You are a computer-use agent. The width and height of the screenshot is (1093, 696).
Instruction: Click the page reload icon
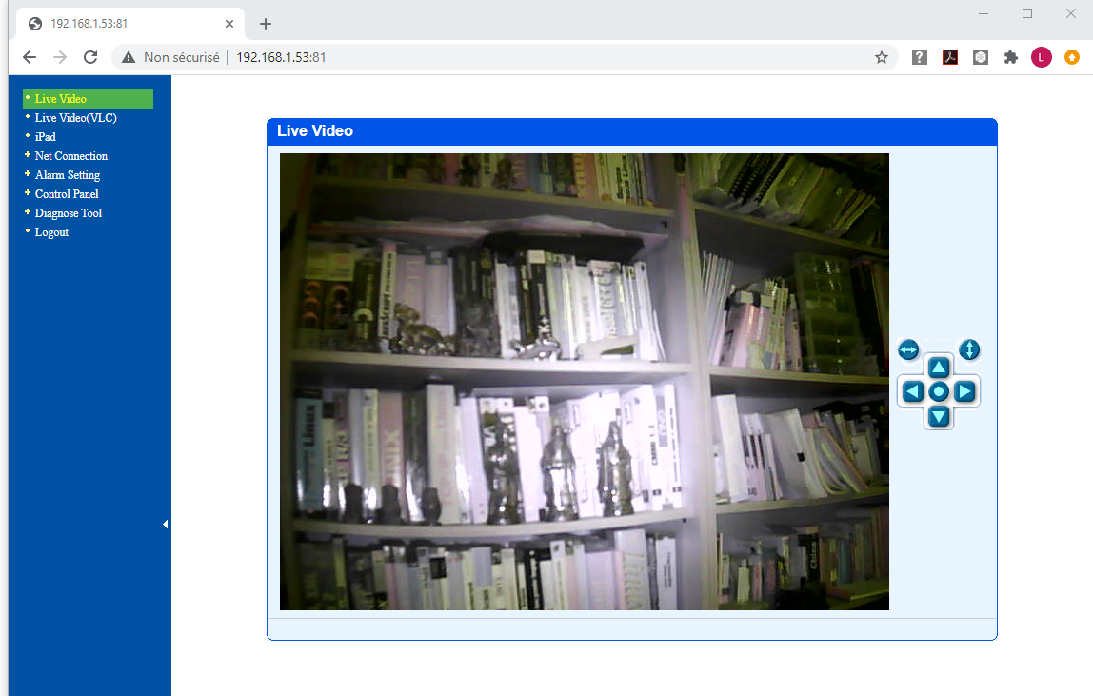coord(89,56)
